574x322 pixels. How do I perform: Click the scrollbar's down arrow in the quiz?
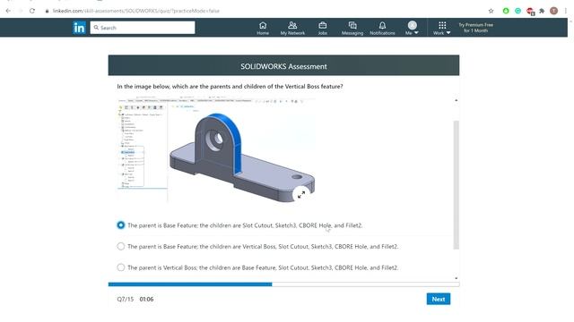(457, 278)
